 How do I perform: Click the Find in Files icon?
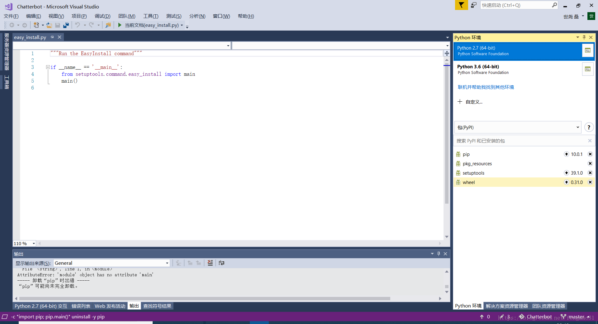click(108, 25)
